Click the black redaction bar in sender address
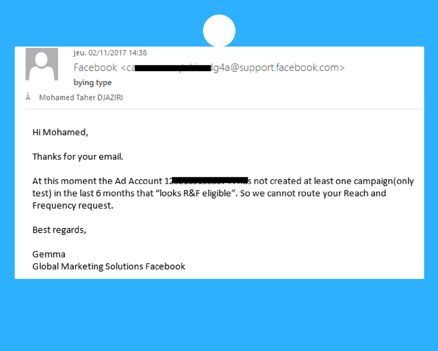The height and width of the screenshot is (351, 438). tap(172, 69)
